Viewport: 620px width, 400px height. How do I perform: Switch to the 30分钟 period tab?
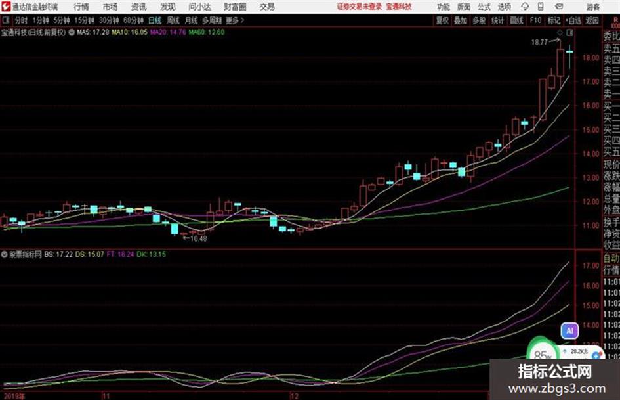[x=109, y=20]
